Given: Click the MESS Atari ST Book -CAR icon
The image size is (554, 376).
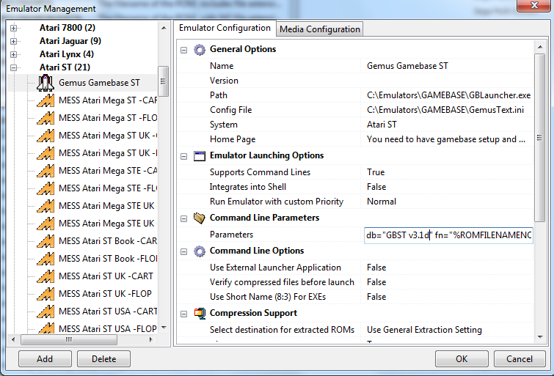Looking at the screenshot, I should click(45, 241).
